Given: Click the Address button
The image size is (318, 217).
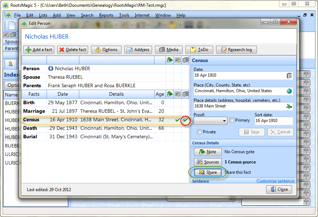Looking at the screenshot, I should point(138,50).
